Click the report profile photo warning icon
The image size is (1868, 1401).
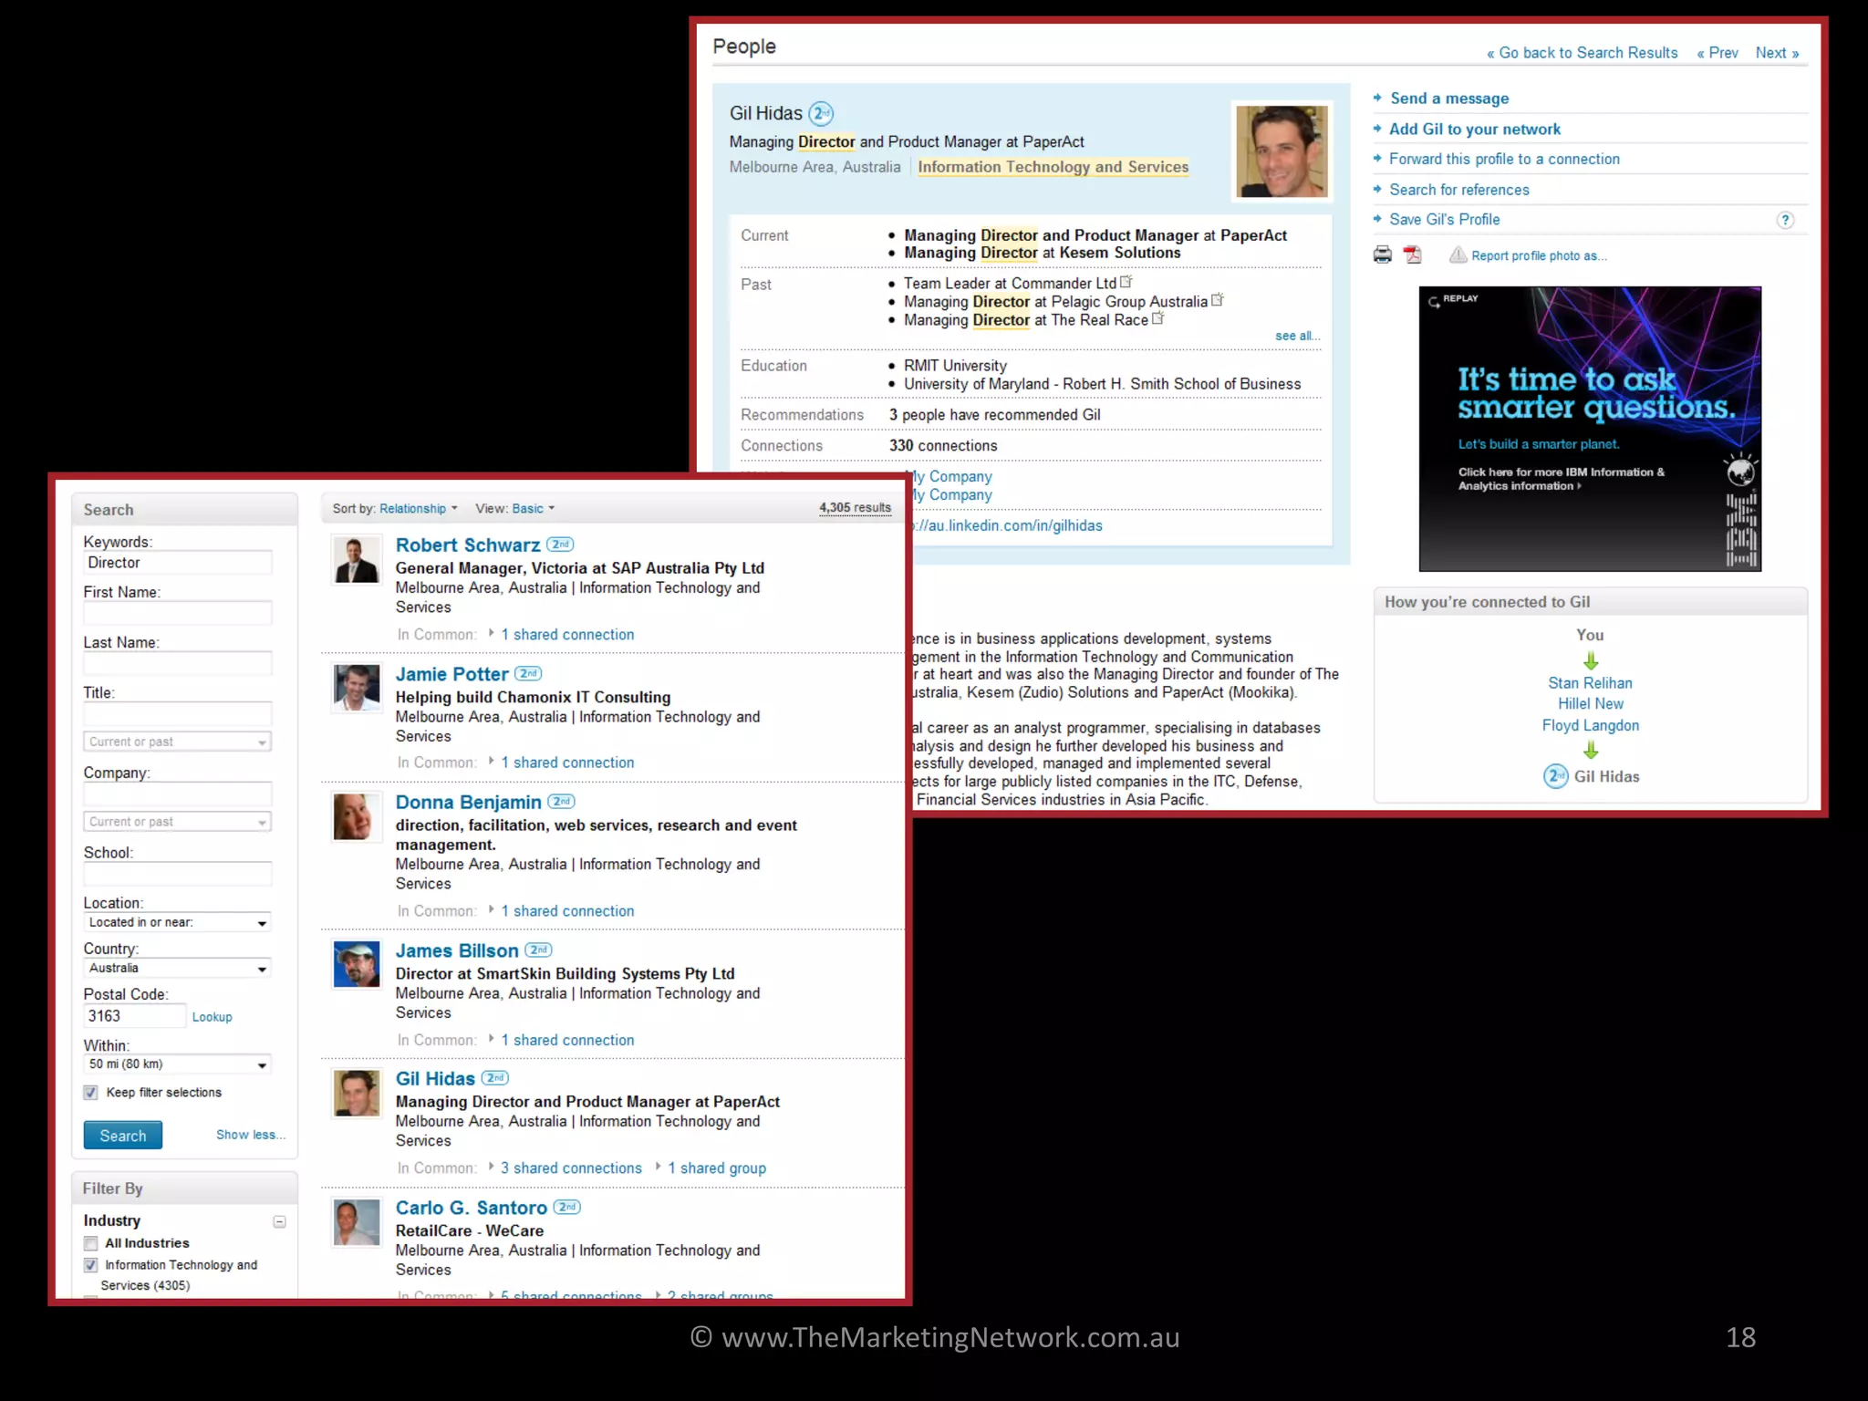[1458, 255]
